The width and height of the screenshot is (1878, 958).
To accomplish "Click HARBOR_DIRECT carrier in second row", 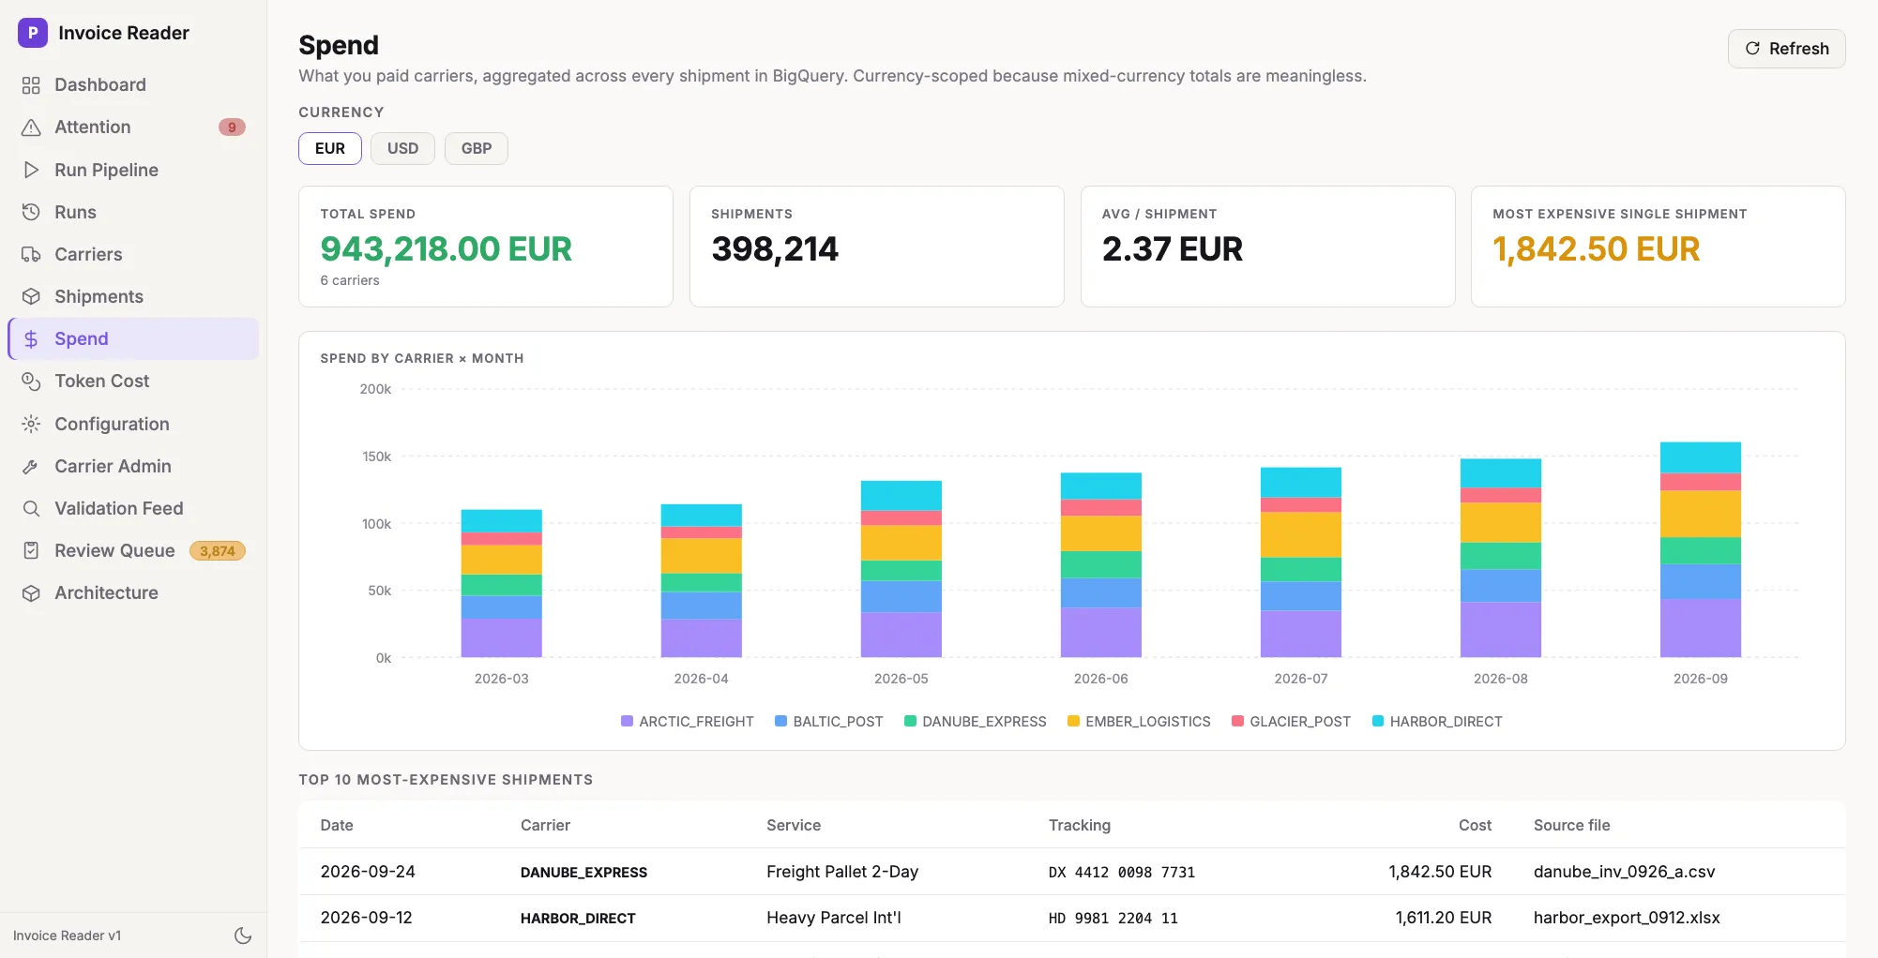I will pyautogui.click(x=578, y=918).
